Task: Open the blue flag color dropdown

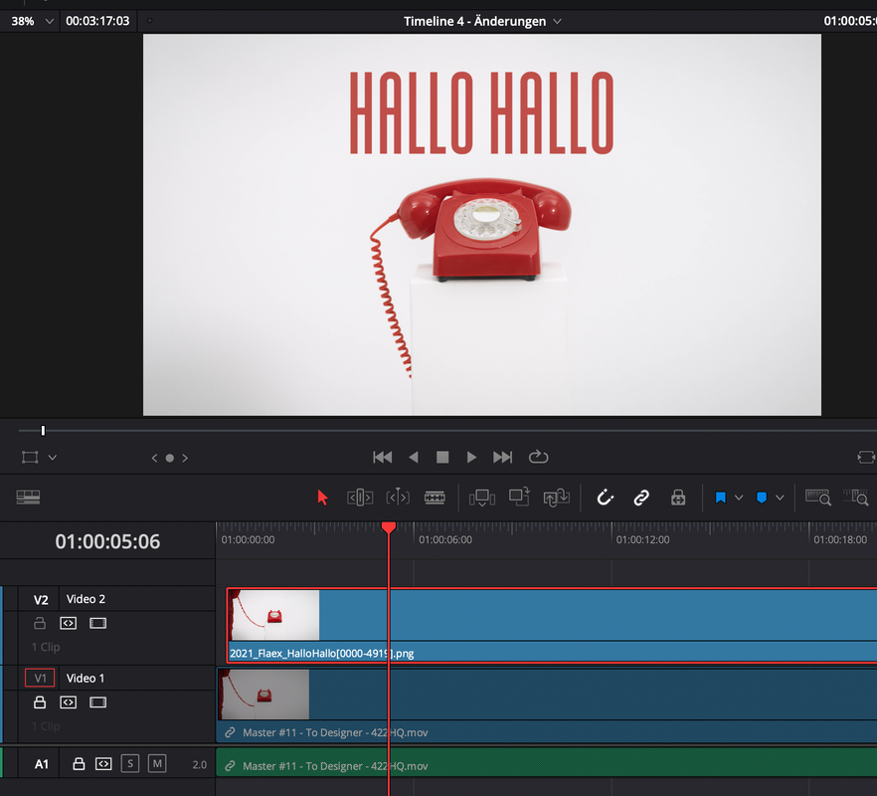Action: tap(739, 497)
